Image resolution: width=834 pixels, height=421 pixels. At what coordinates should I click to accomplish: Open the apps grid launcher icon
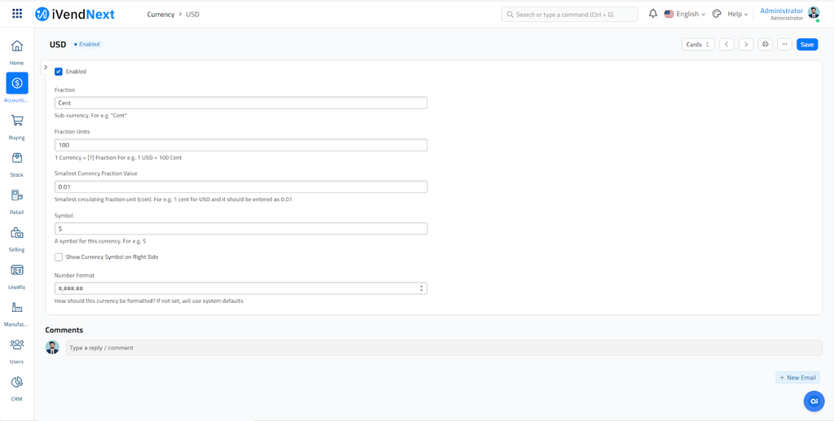(x=17, y=14)
